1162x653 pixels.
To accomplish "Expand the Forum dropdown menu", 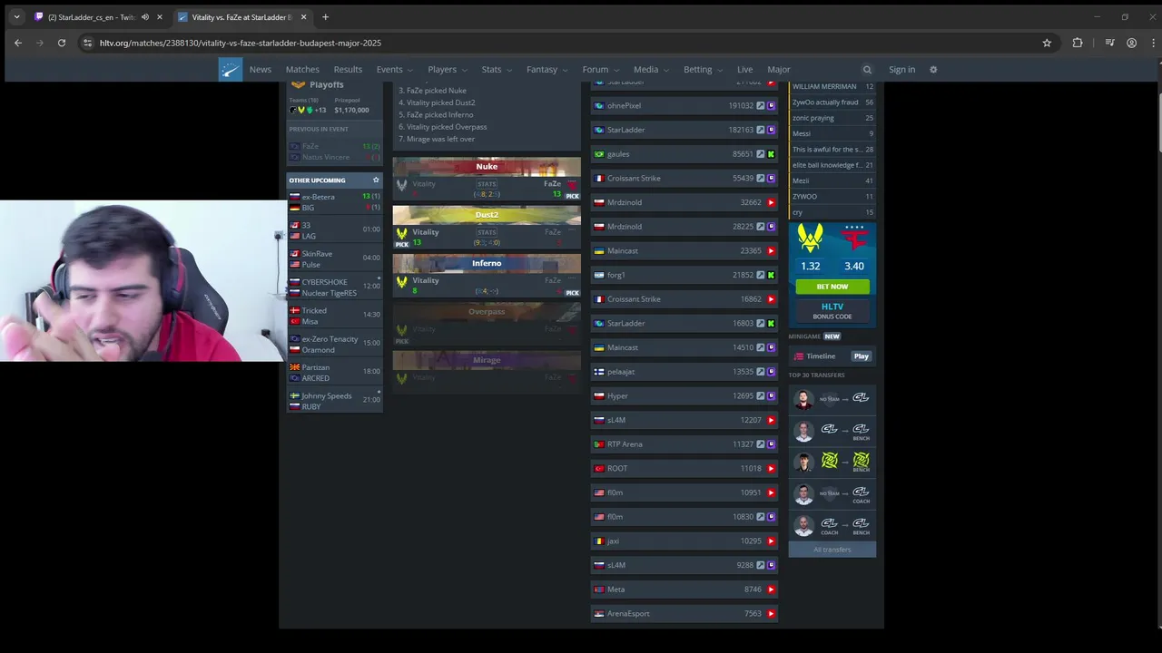I will click(600, 70).
